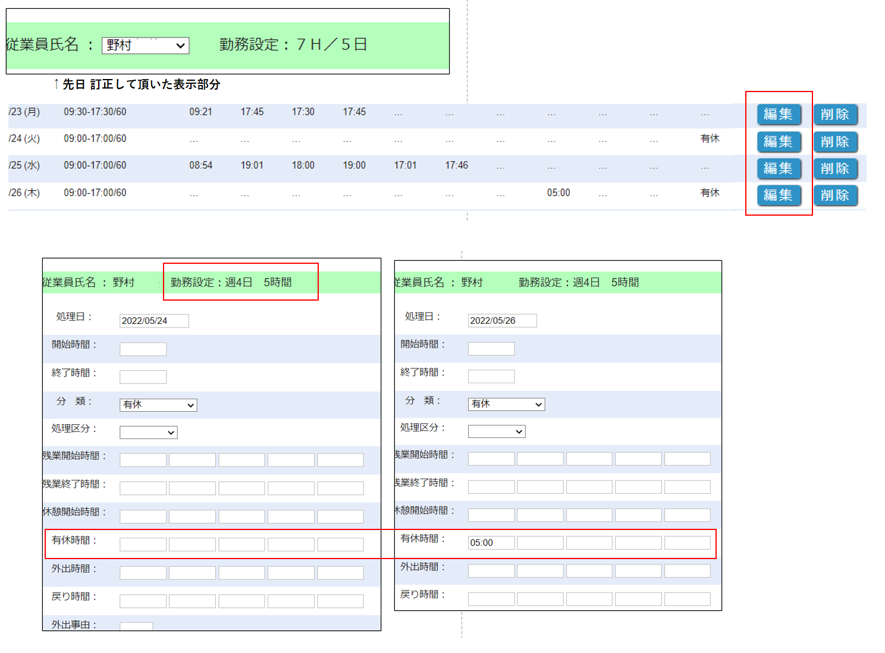Focus 終了時間 field in the 2022/05/26 form

(x=491, y=376)
